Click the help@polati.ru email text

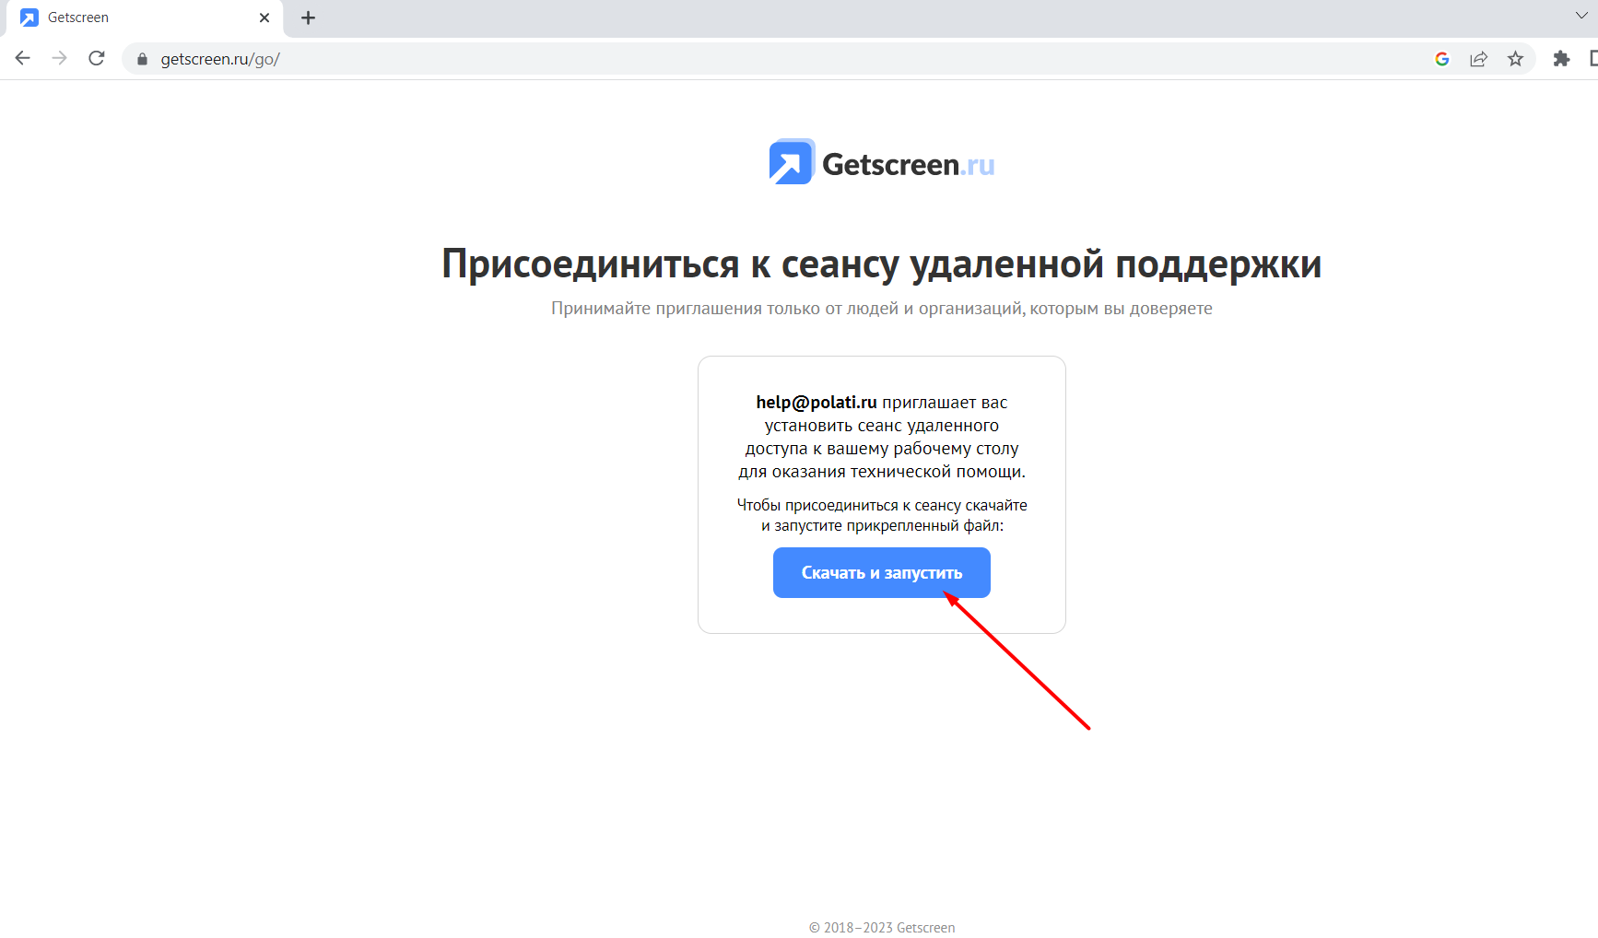click(x=815, y=402)
